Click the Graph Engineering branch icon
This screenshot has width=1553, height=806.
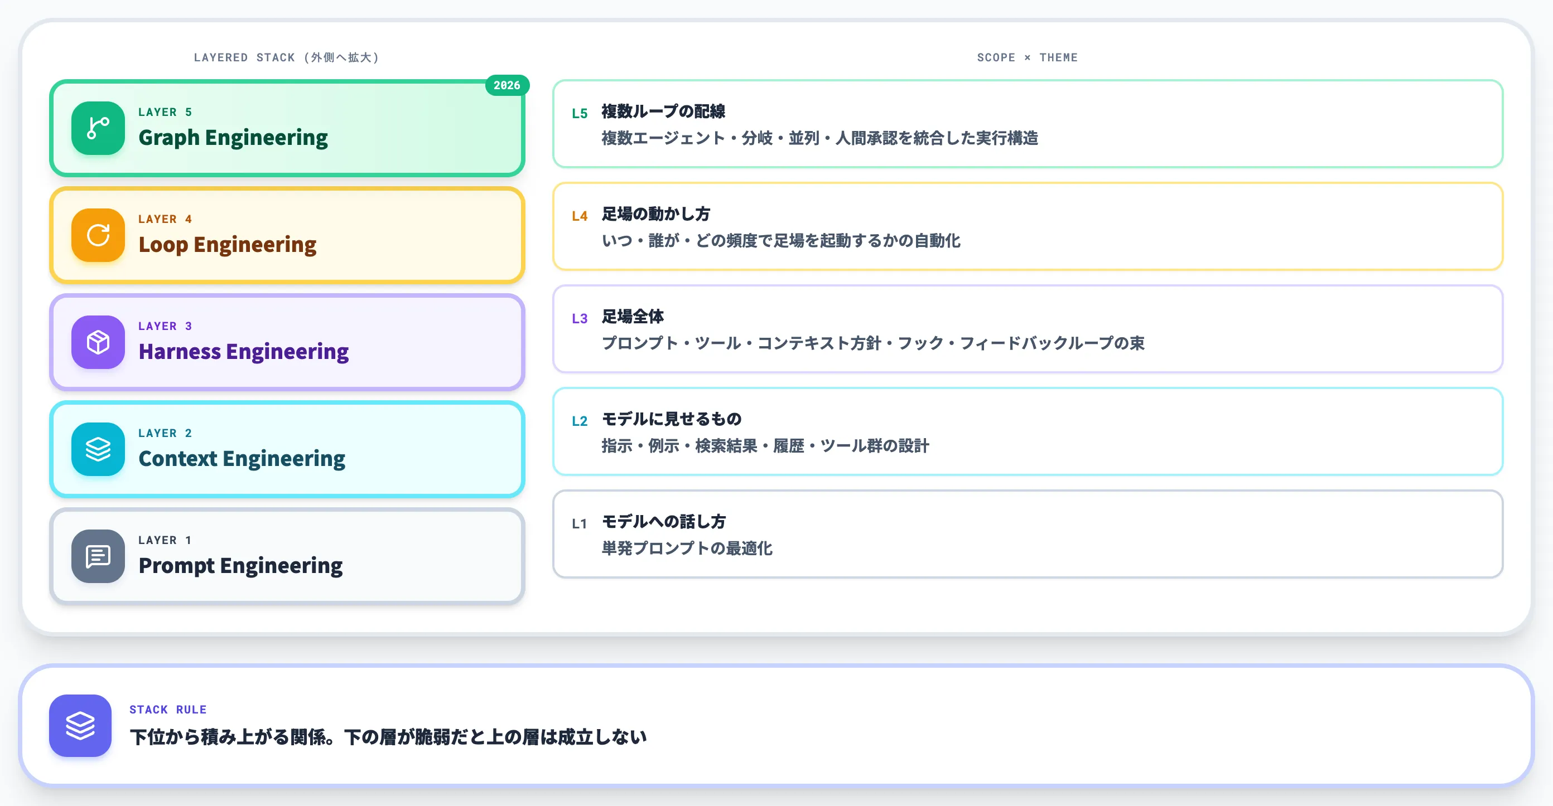pos(98,128)
